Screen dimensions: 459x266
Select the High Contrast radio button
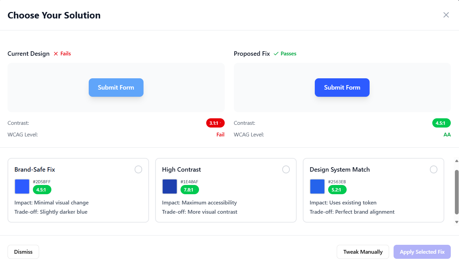[286, 169]
